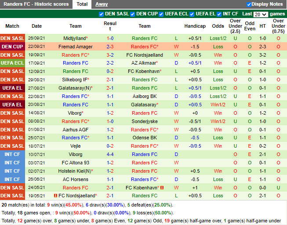The height and width of the screenshot is (225, 287).
Task: Uncheck the DEN CUP filter checkbox
Action: (133, 14)
